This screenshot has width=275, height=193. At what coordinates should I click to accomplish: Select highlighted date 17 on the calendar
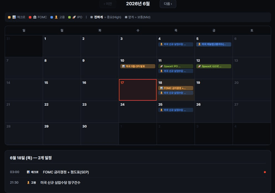coord(138,90)
